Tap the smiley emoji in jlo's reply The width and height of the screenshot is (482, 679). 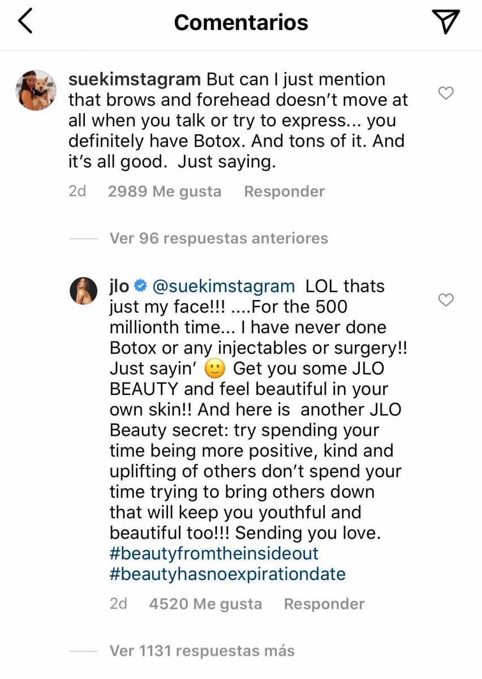coord(216,369)
